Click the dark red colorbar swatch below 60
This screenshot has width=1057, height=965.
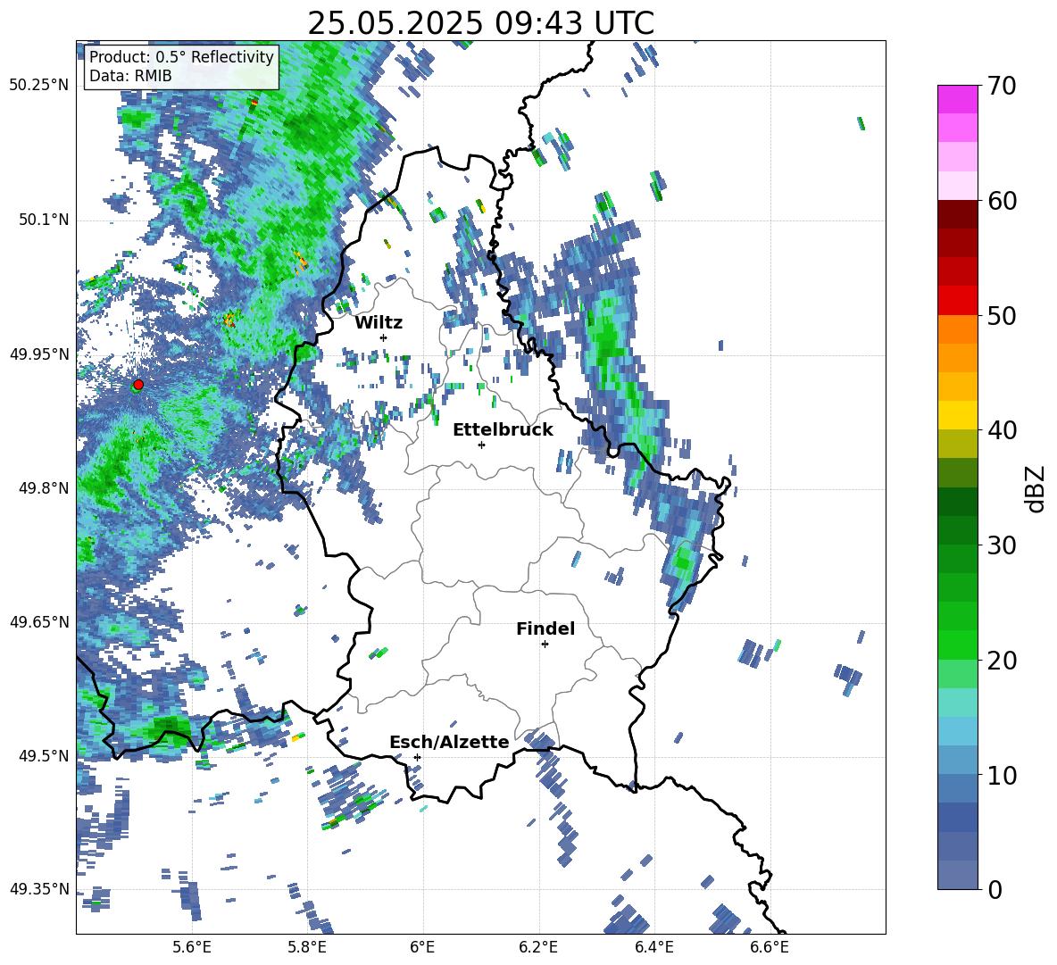[x=958, y=214]
